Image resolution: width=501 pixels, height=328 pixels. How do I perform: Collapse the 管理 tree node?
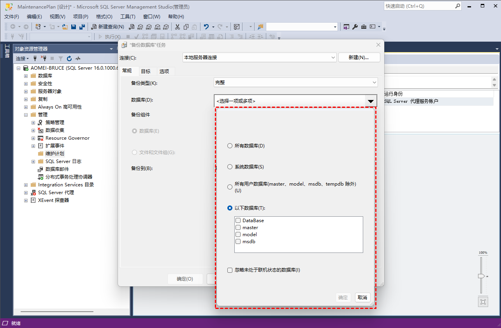26,115
